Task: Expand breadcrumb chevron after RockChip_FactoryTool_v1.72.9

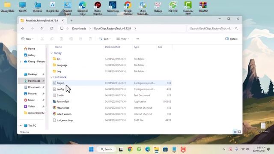Action: click(135, 29)
